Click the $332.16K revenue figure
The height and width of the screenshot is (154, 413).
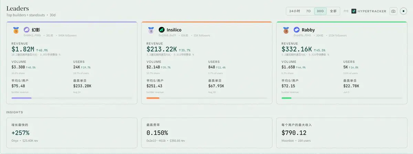297,49
